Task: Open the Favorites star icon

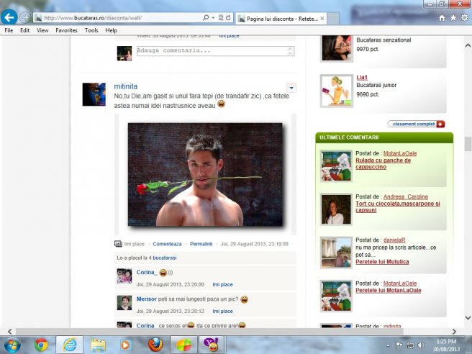Action: (x=453, y=17)
